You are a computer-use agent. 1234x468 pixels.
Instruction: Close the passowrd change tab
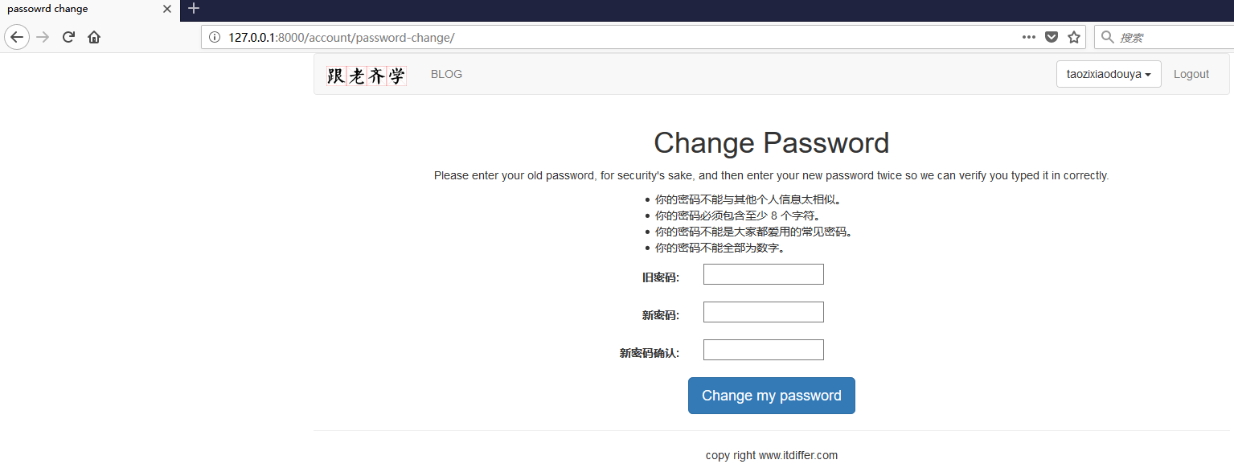(x=167, y=9)
